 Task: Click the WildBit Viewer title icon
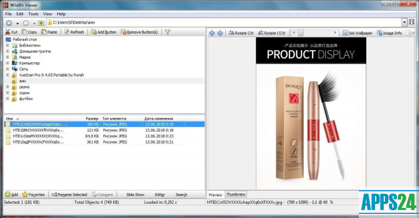[x=6, y=5]
